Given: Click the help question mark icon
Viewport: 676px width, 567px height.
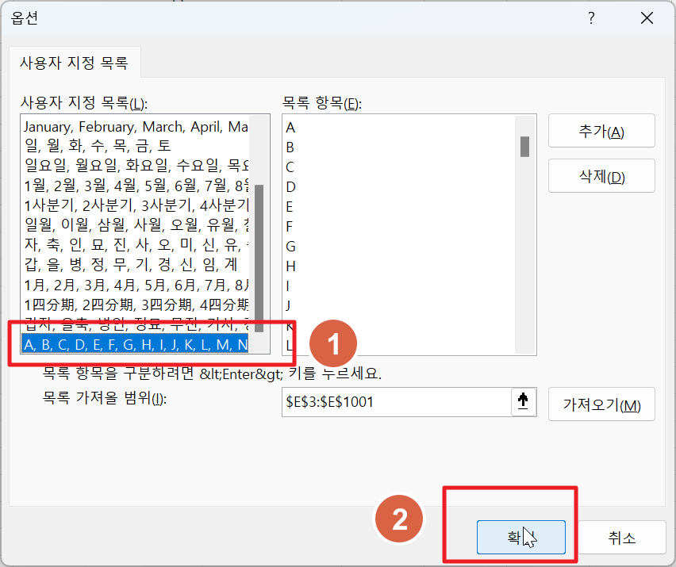Looking at the screenshot, I should tap(591, 17).
